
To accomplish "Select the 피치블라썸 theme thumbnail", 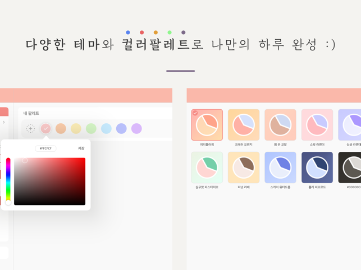I will coord(207,125).
